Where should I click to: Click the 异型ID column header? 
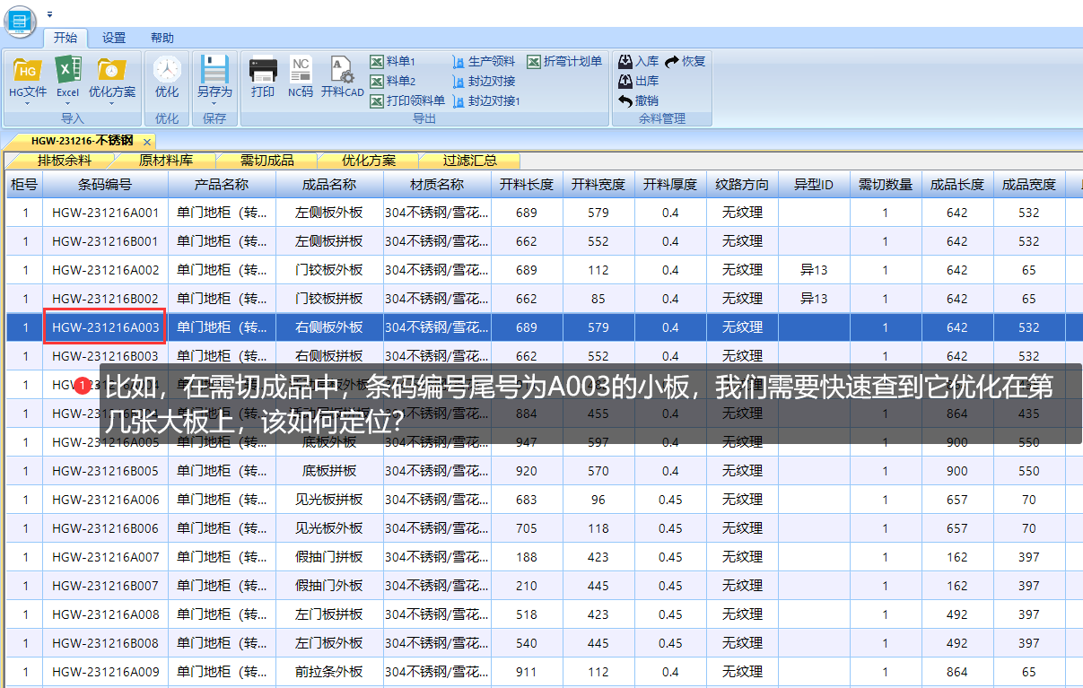coord(814,184)
